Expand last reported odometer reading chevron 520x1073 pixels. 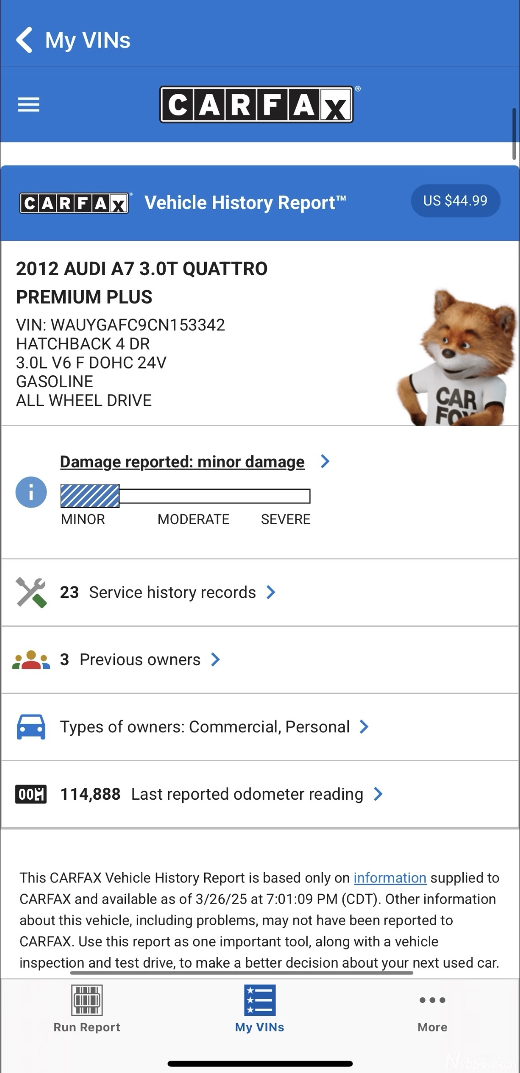[x=378, y=794]
